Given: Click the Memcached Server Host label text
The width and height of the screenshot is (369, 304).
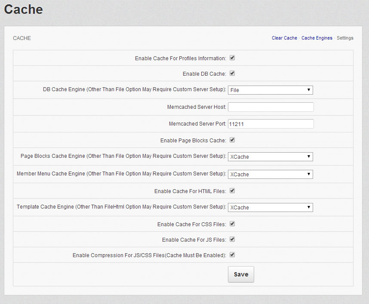Looking at the screenshot, I should tap(197, 107).
